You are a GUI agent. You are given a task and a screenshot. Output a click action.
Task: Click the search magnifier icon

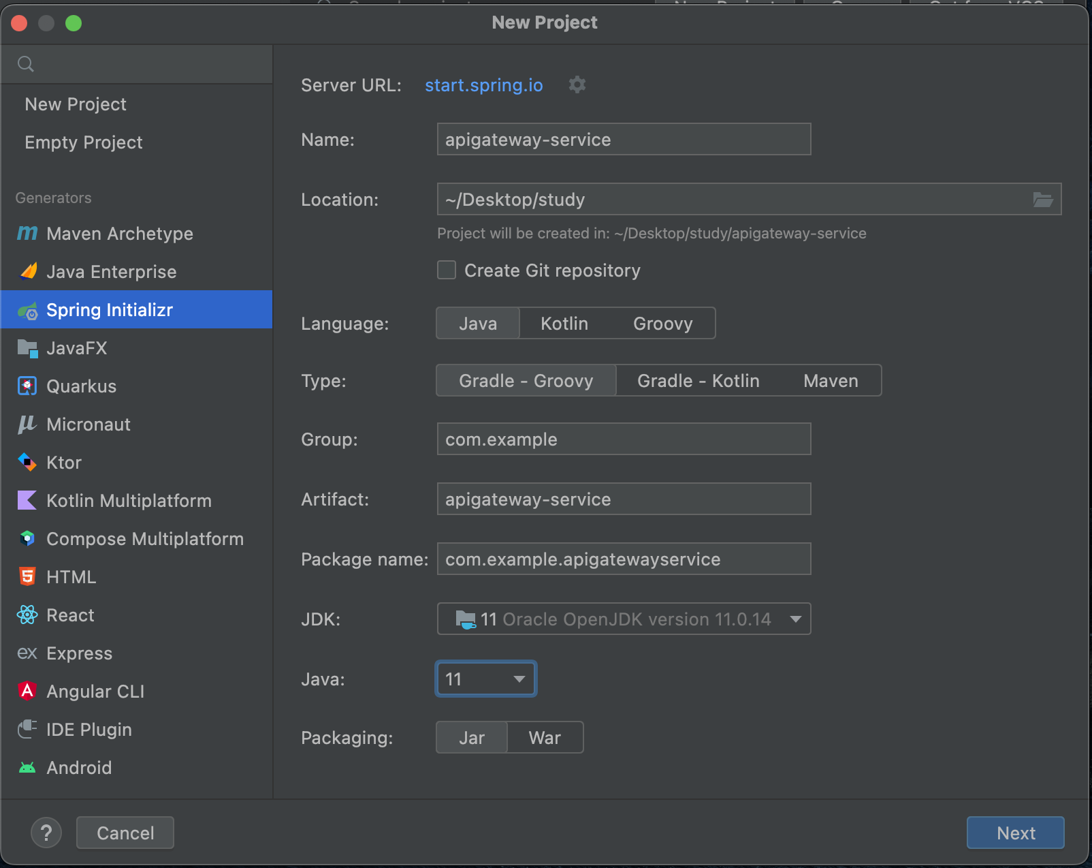pos(26,64)
